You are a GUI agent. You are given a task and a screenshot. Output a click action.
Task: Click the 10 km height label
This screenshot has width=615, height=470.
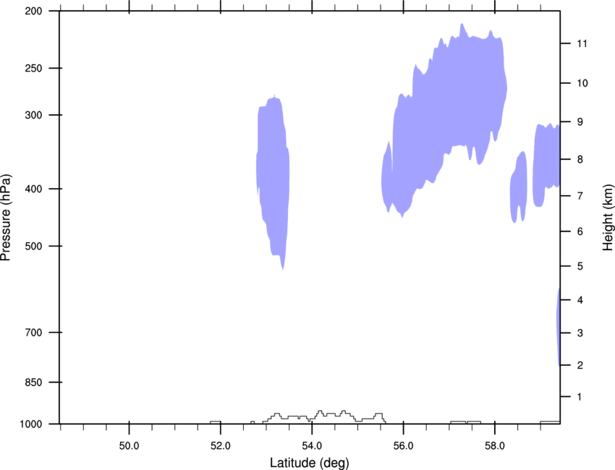coord(582,83)
